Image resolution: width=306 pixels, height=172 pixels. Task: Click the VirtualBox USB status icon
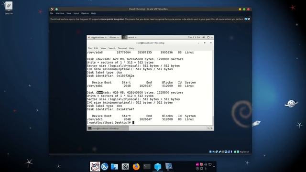(x=220, y=152)
